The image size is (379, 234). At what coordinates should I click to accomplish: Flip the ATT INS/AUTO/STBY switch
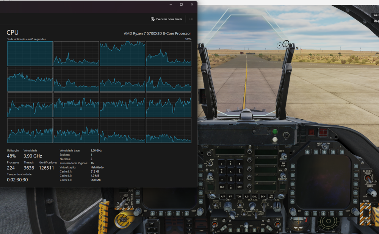pos(256,214)
